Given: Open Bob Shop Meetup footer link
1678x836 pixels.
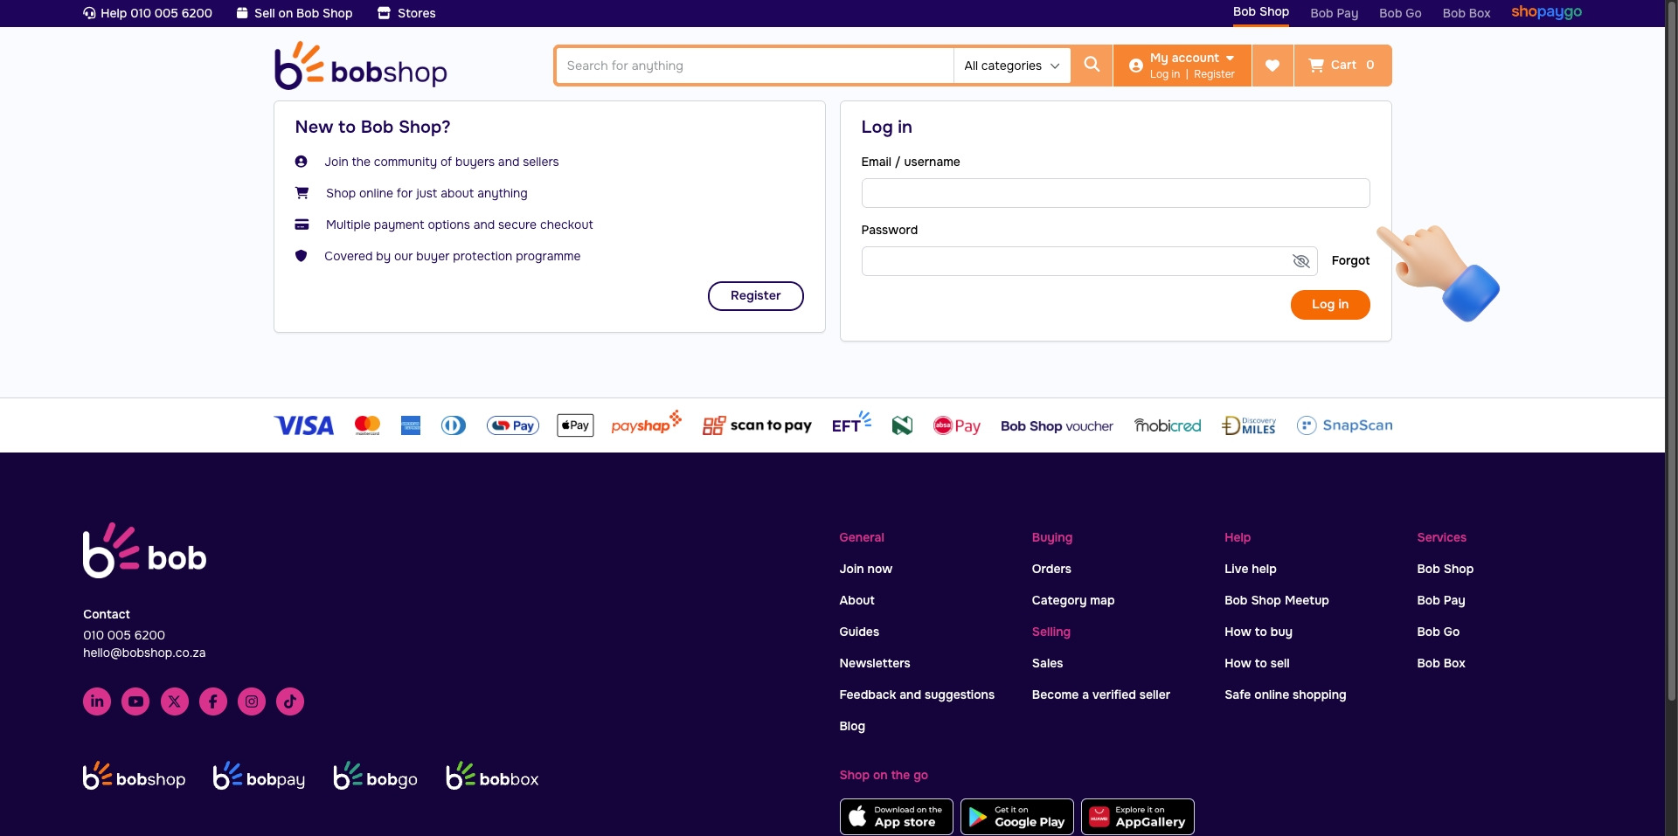Looking at the screenshot, I should click(x=1277, y=600).
